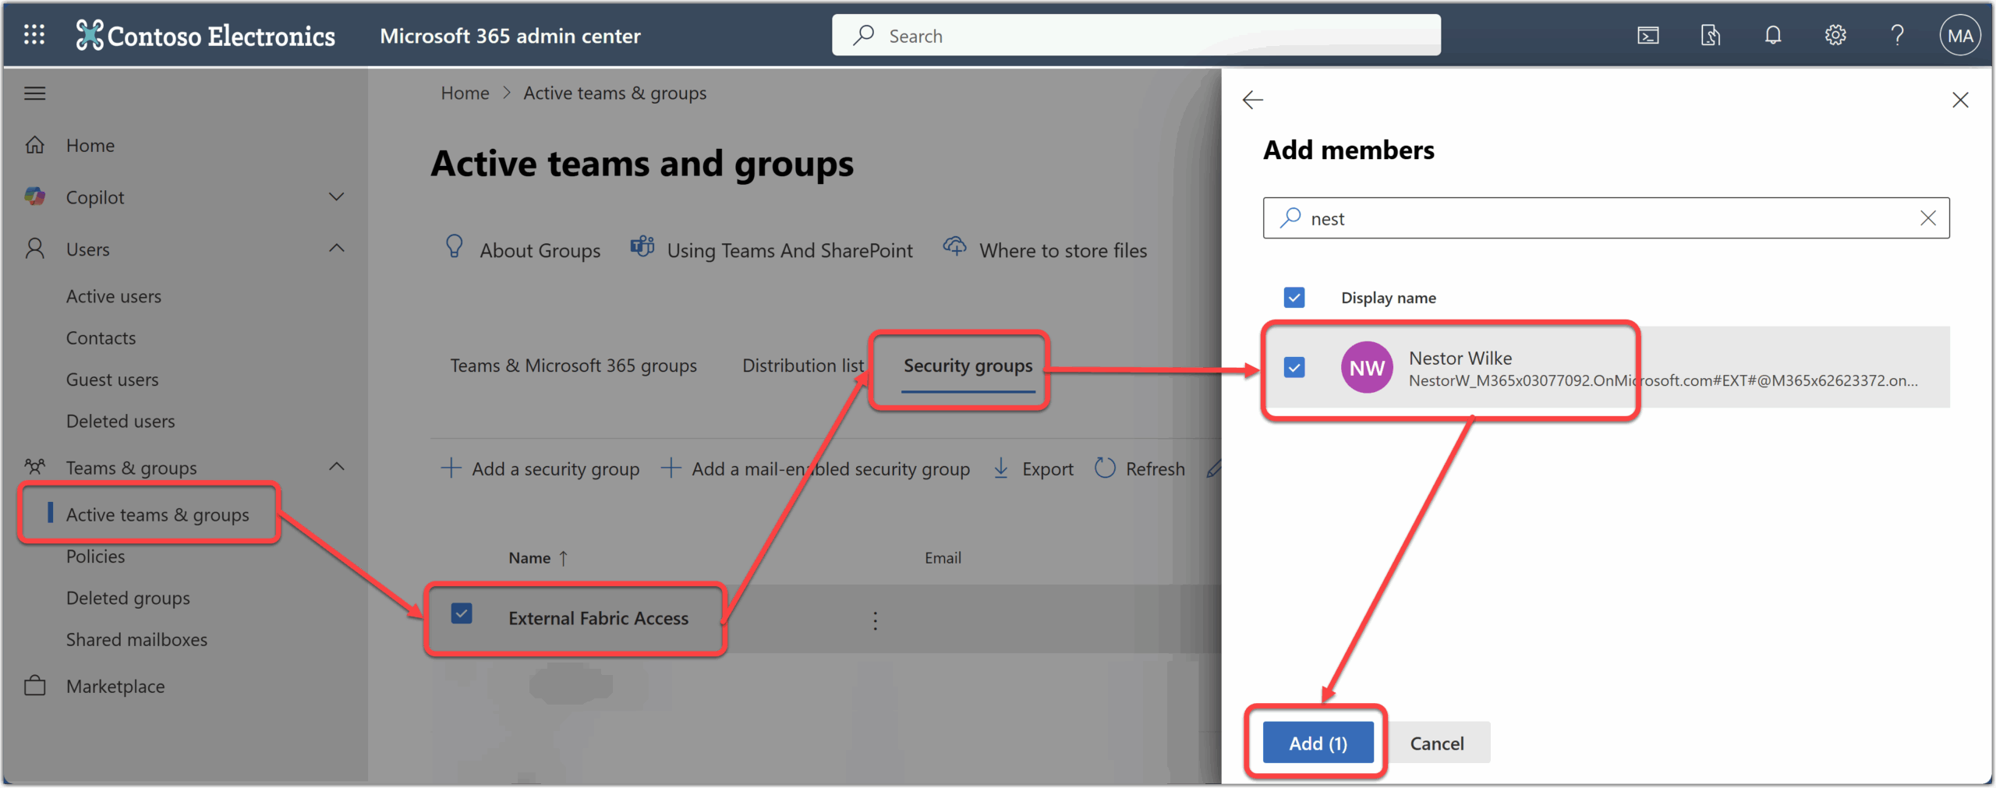Clear the 'nest' search text with X

pos(1927,218)
